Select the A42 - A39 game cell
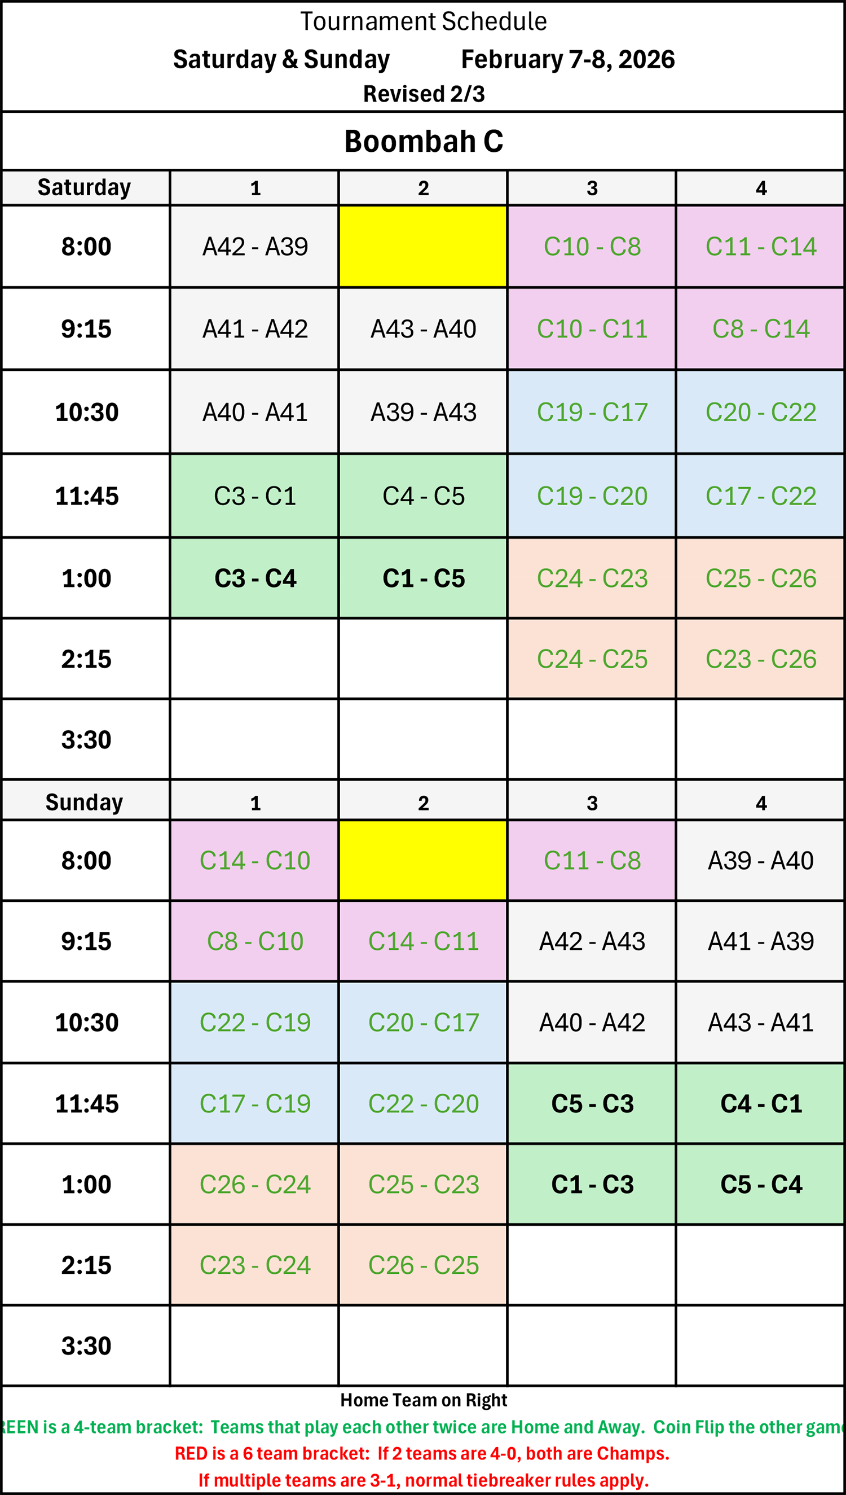The image size is (846, 1495). pyautogui.click(x=254, y=247)
